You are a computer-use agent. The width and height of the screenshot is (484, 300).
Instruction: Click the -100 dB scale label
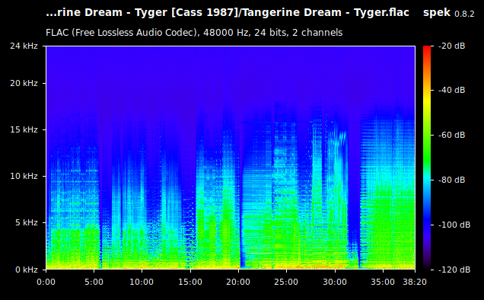pyautogui.click(x=454, y=225)
